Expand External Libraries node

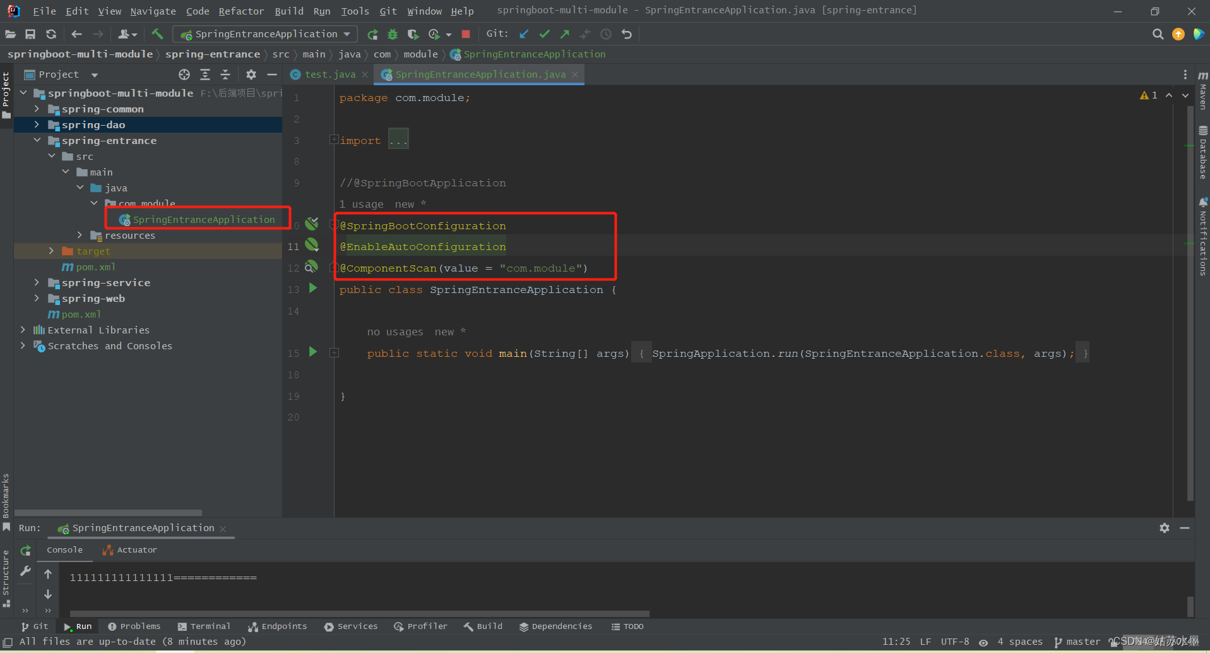point(23,330)
